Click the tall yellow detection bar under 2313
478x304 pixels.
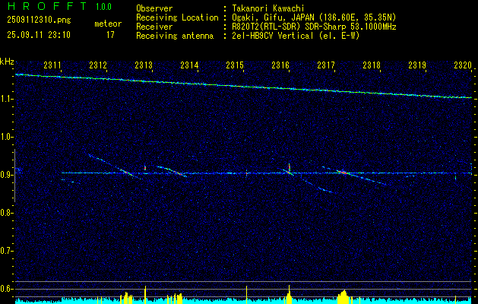click(x=145, y=293)
